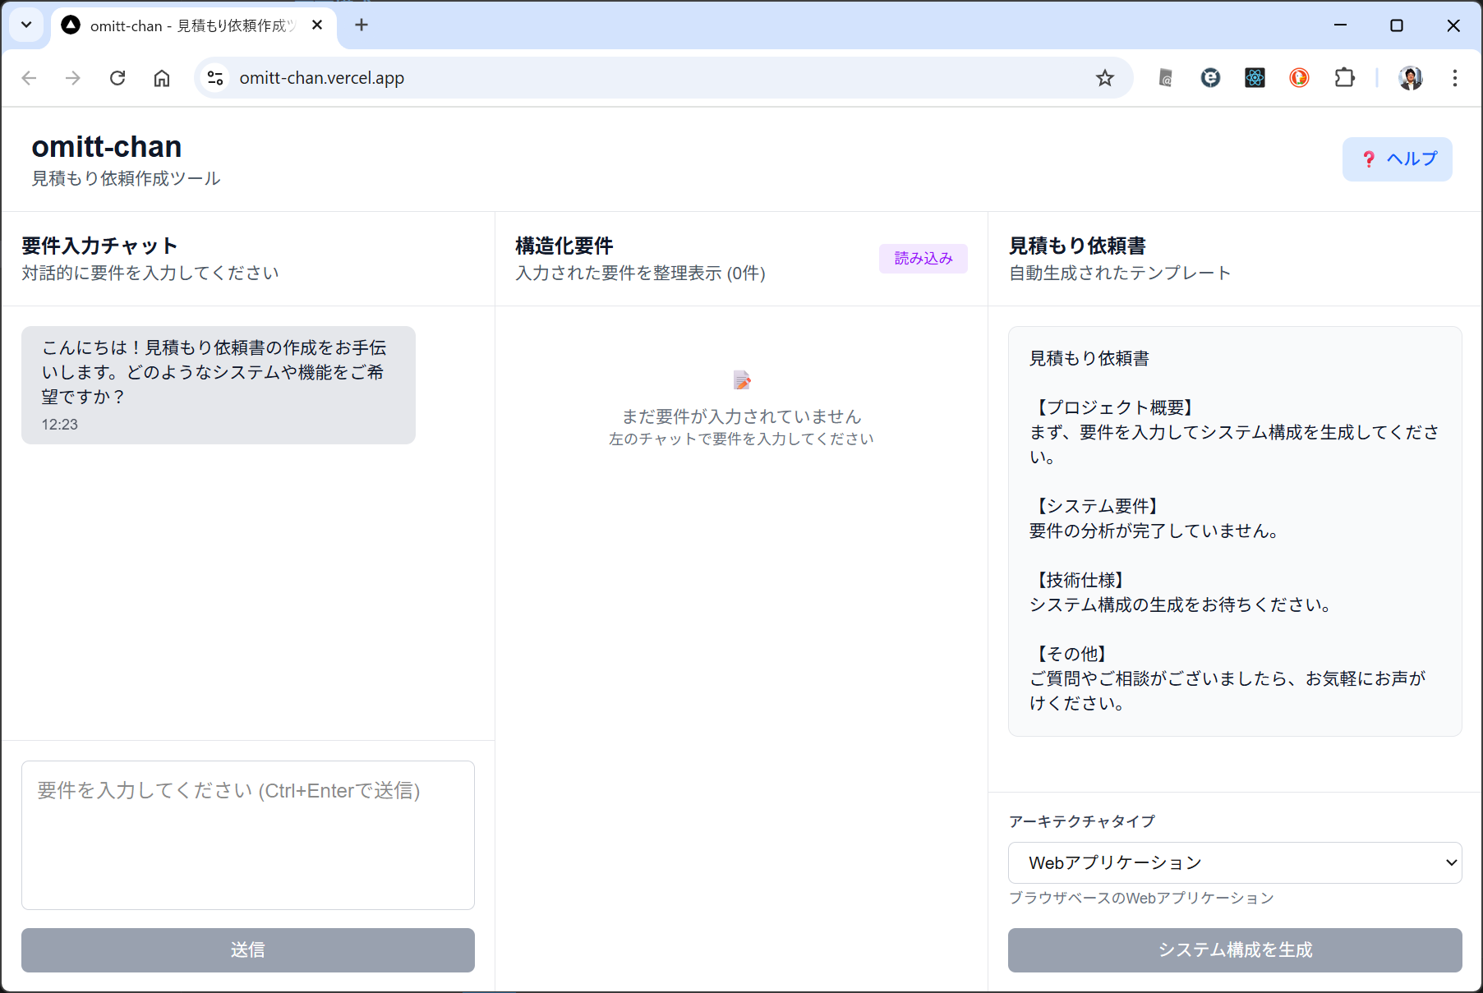The image size is (1483, 993).
Task: Go to the browser home page icon
Action: 162,78
